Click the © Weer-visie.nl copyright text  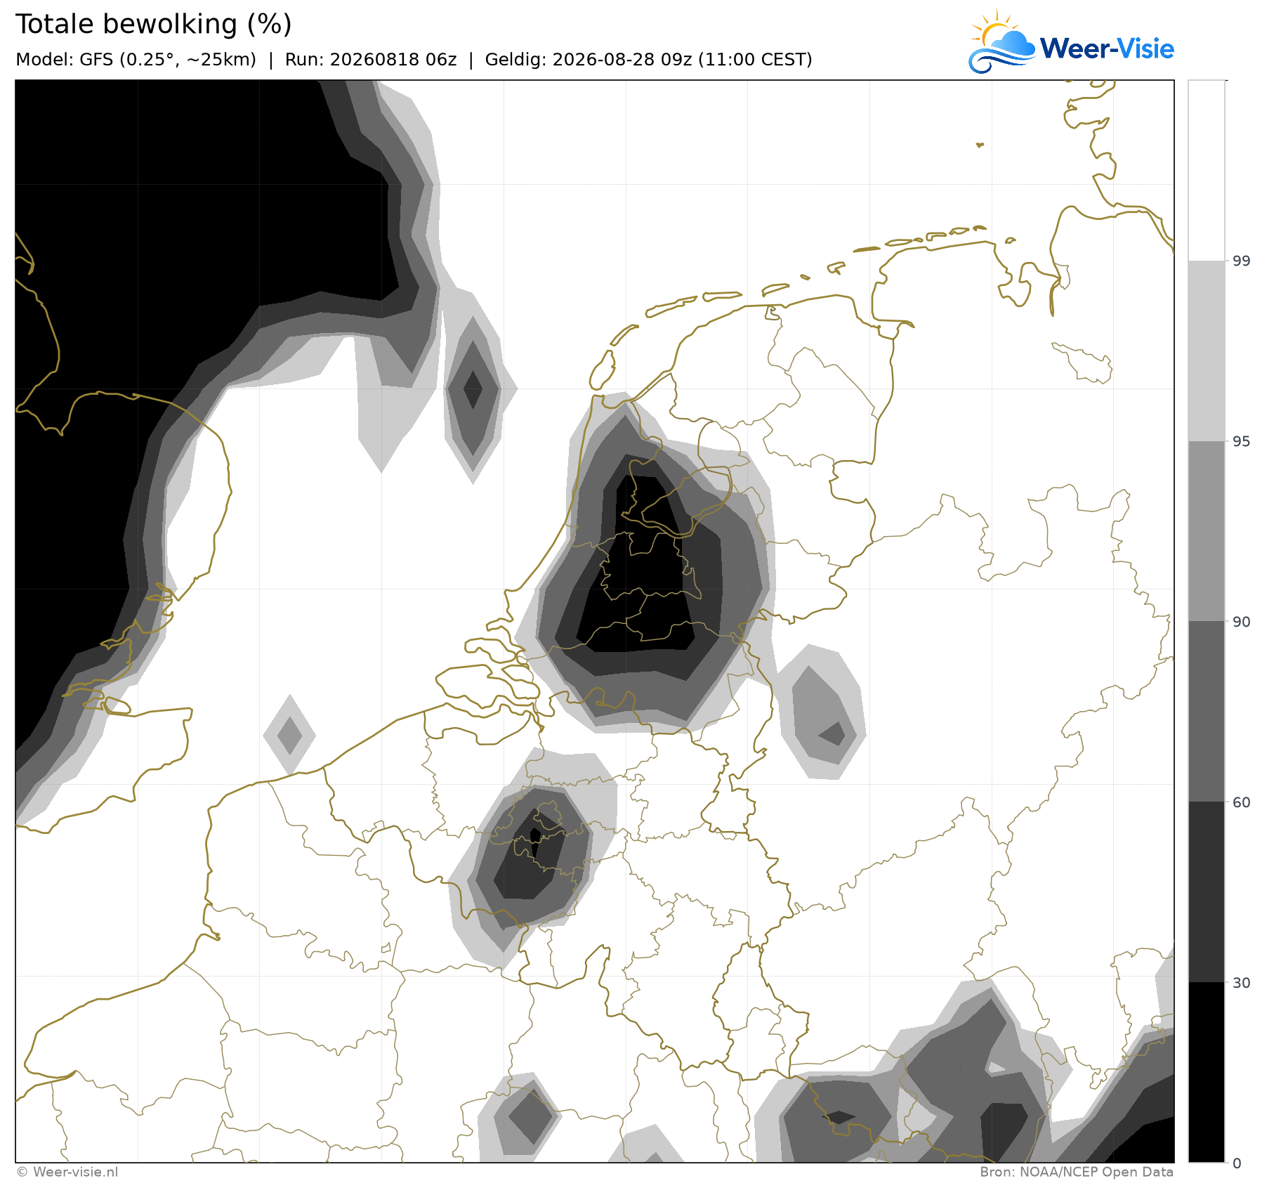coord(67,1172)
